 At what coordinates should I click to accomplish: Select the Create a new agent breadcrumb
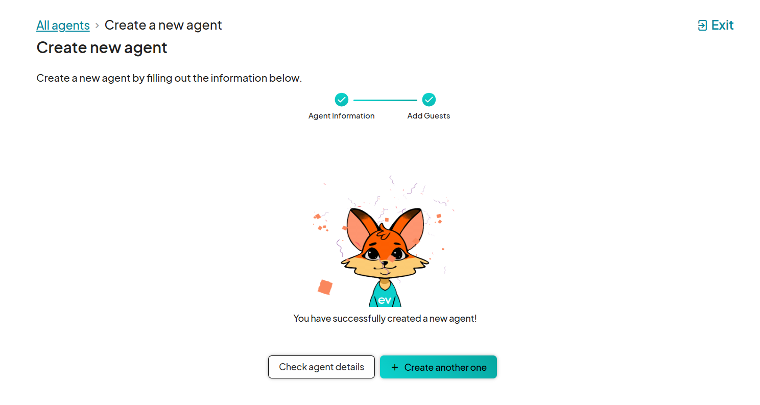[163, 25]
